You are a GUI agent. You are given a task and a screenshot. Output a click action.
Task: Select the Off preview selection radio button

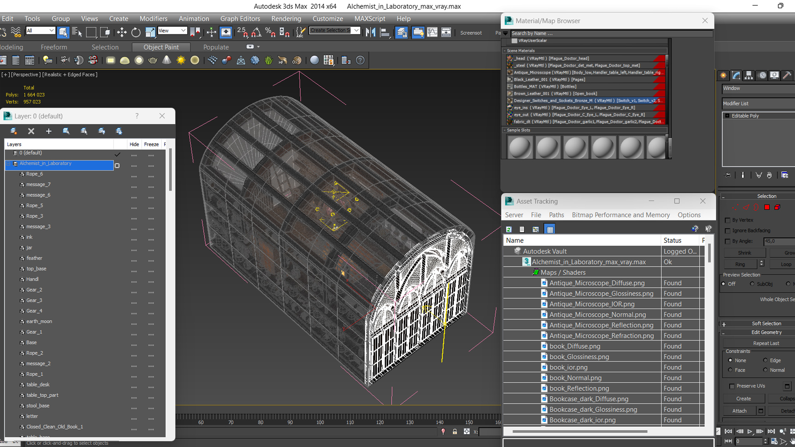pyautogui.click(x=723, y=284)
